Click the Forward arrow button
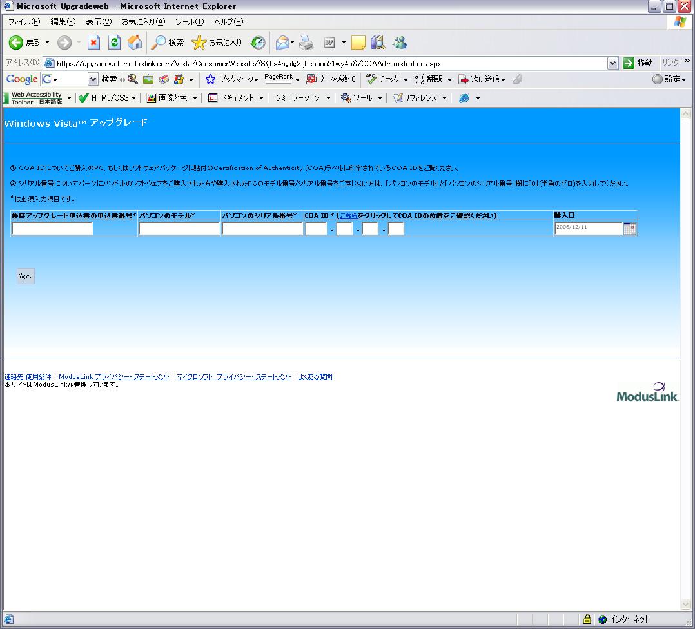 (64, 43)
